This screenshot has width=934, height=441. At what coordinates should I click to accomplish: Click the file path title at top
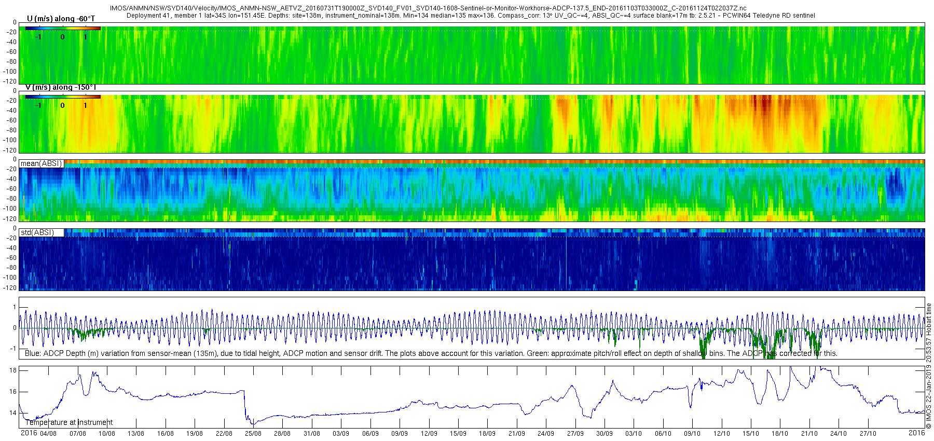(428, 8)
